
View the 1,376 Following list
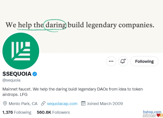point(17,112)
